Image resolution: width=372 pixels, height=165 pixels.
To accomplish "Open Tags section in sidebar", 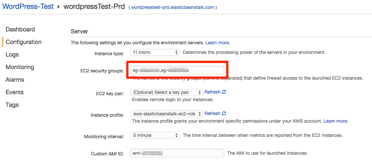I will [x=12, y=105].
